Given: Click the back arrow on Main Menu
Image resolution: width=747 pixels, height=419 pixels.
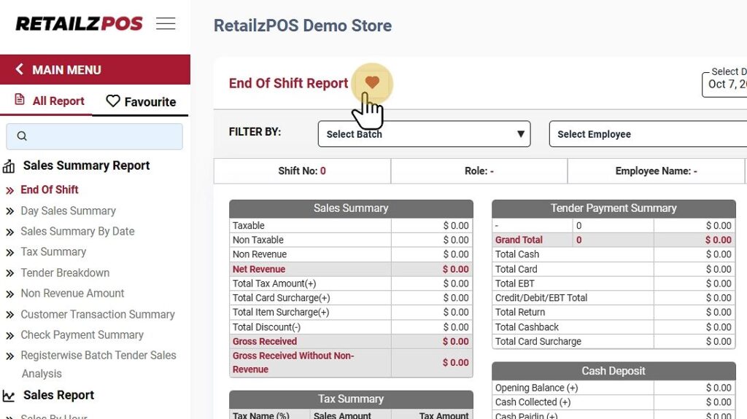Looking at the screenshot, I should pyautogui.click(x=20, y=70).
